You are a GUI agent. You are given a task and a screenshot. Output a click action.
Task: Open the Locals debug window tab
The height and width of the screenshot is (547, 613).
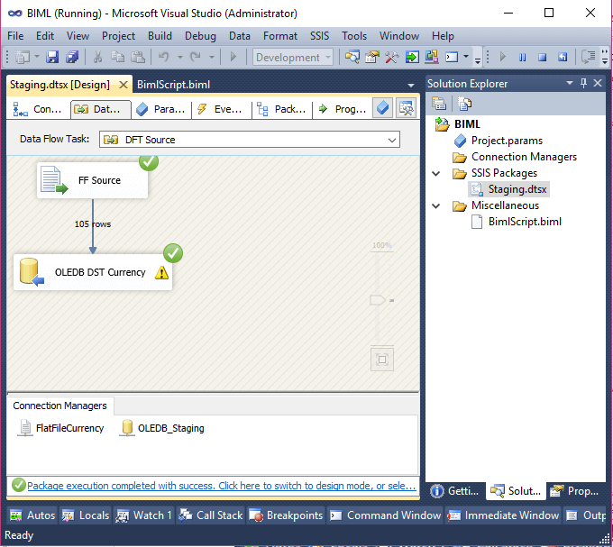tap(86, 515)
